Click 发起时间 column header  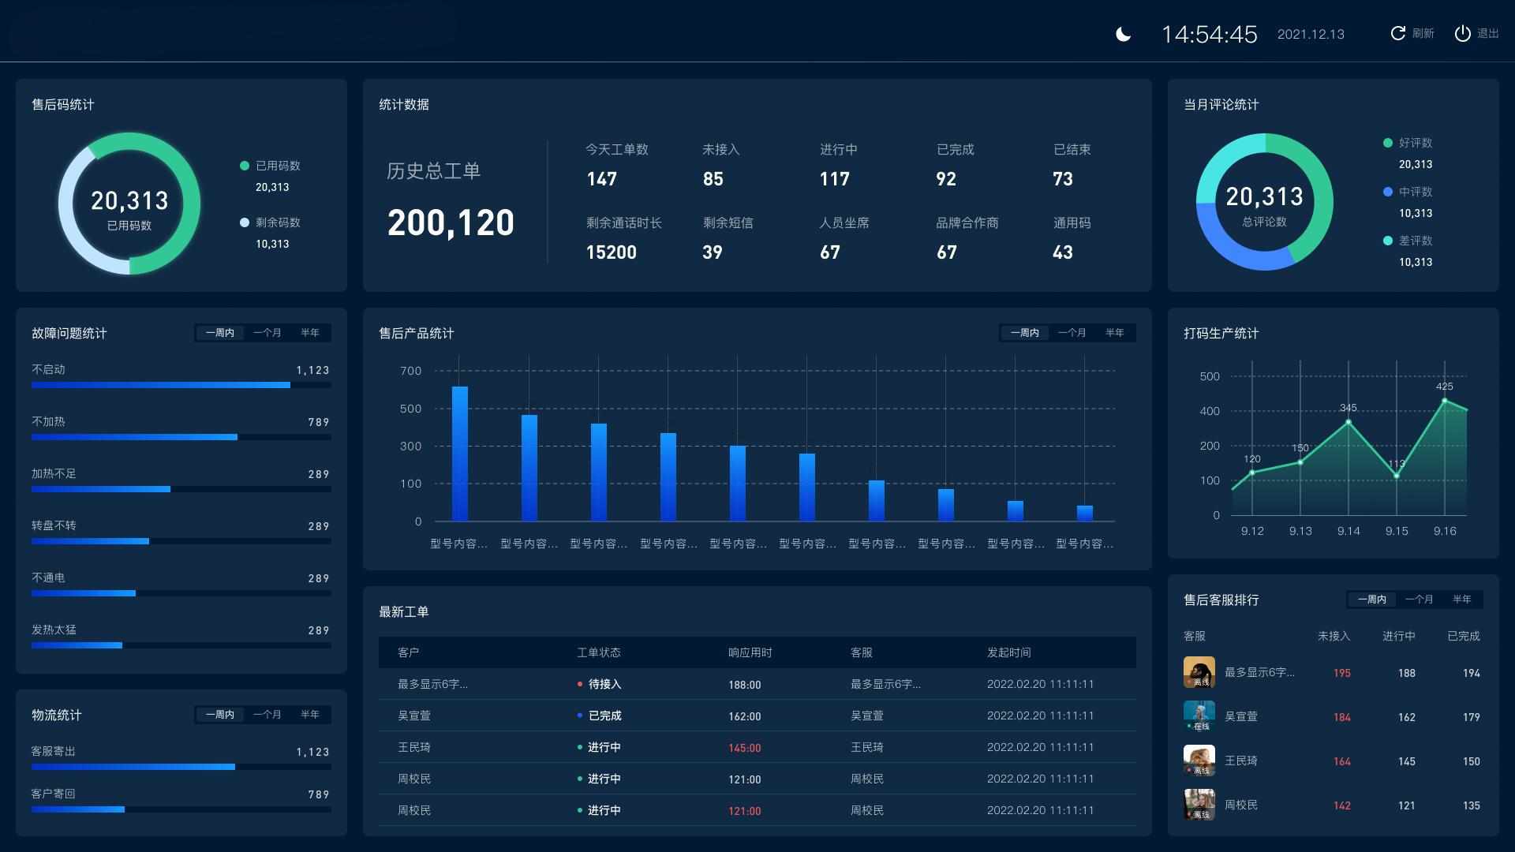(x=1008, y=652)
